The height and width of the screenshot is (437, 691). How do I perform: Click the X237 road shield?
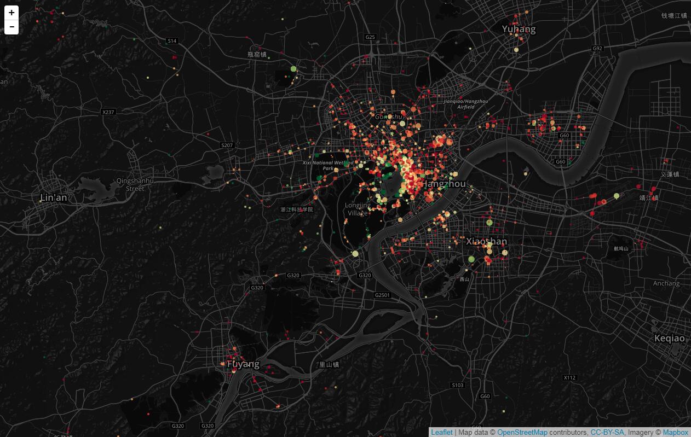[108, 112]
